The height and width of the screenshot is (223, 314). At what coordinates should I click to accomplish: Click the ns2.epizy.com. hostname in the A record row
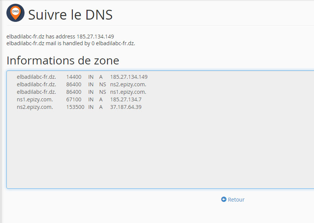(x=35, y=107)
